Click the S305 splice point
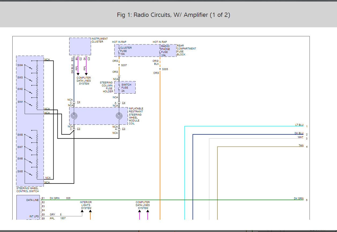 point(160,69)
